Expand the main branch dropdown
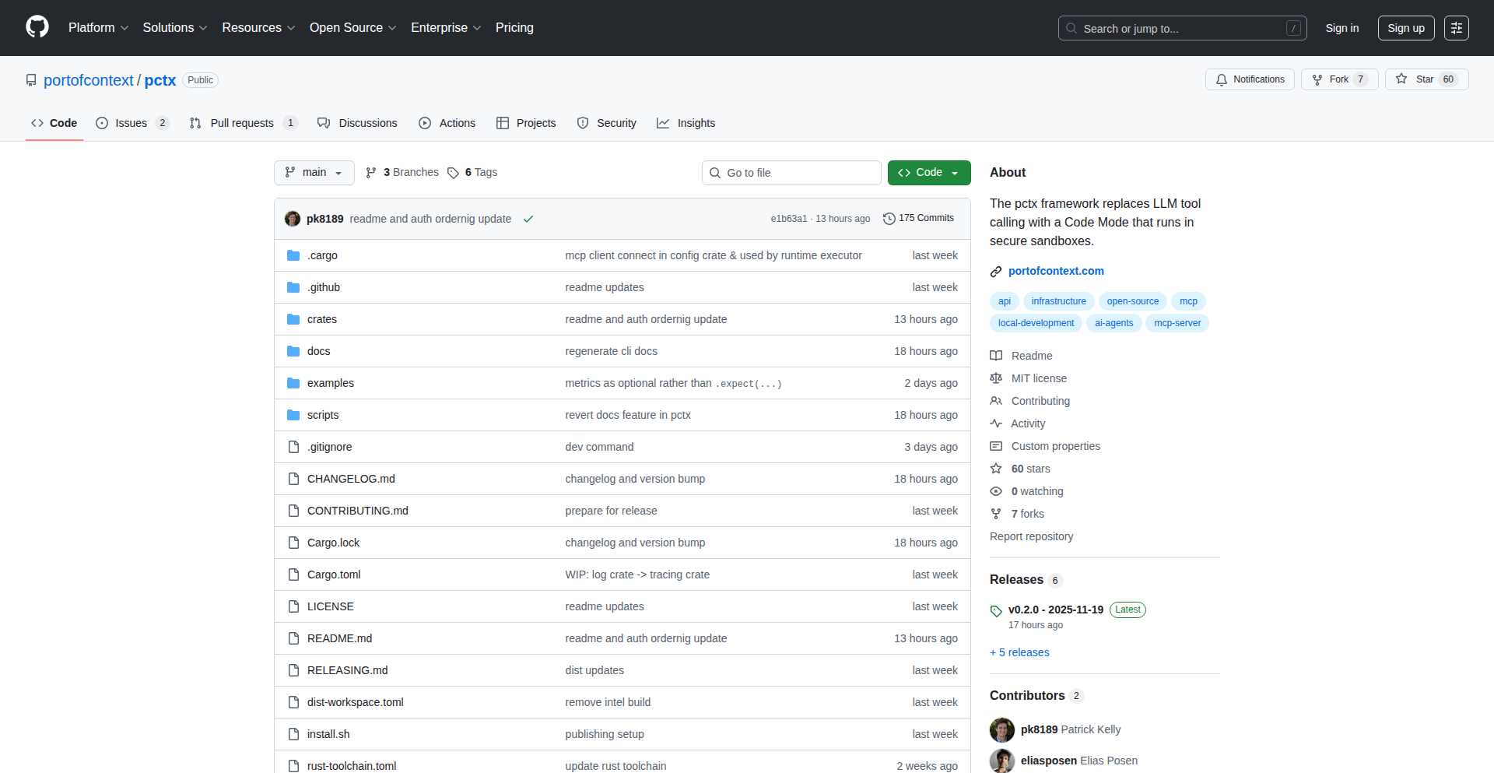This screenshot has height=773, width=1494. pos(314,173)
